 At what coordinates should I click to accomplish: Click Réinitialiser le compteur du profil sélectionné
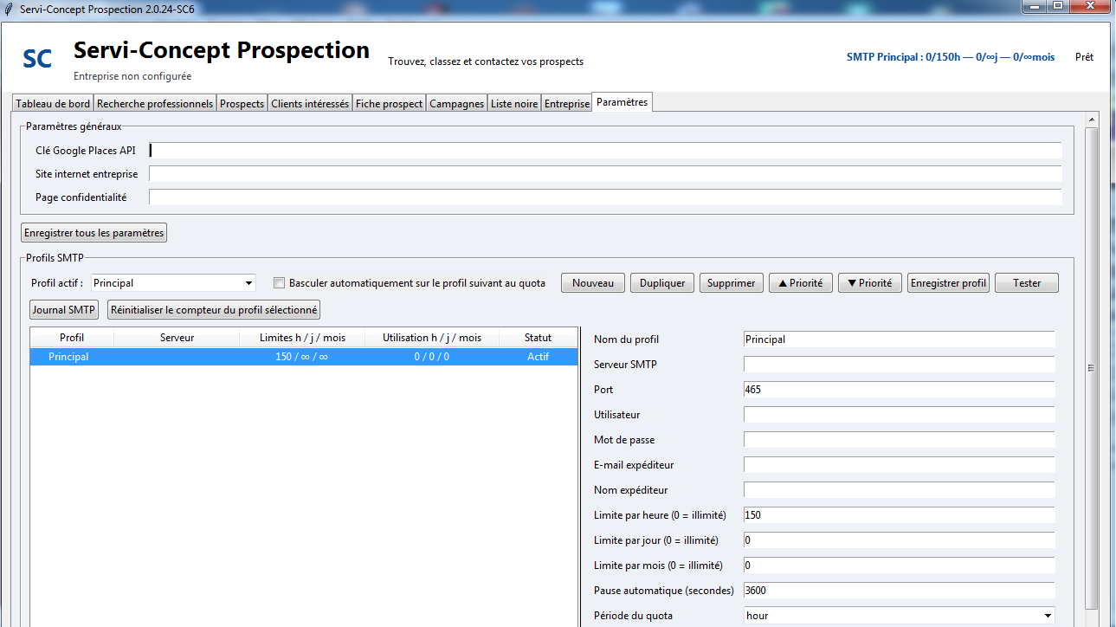(x=214, y=309)
